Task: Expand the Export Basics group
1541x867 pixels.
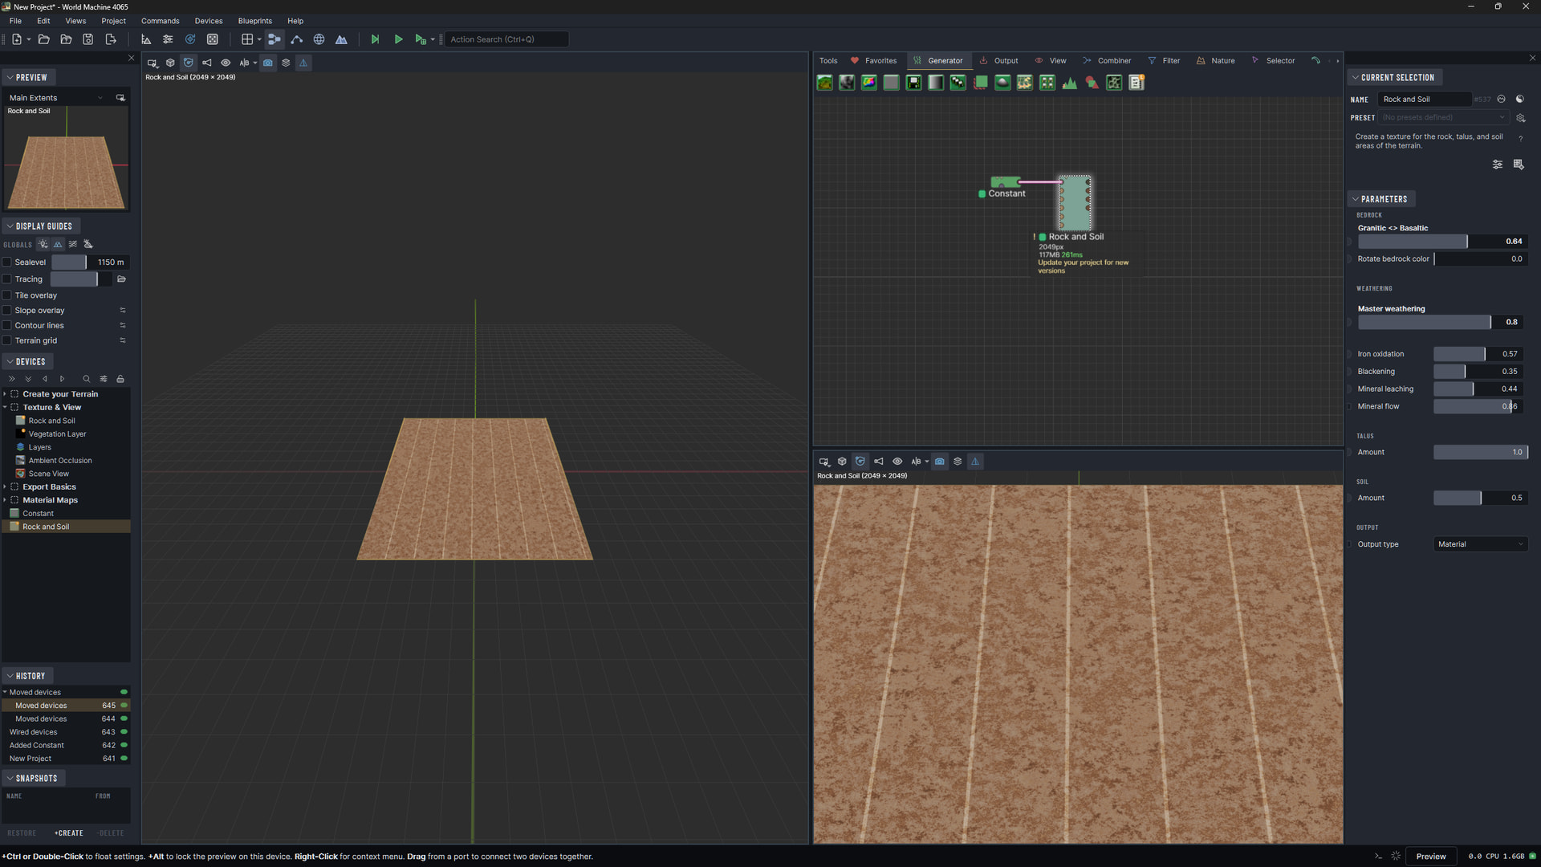Action: [5, 487]
